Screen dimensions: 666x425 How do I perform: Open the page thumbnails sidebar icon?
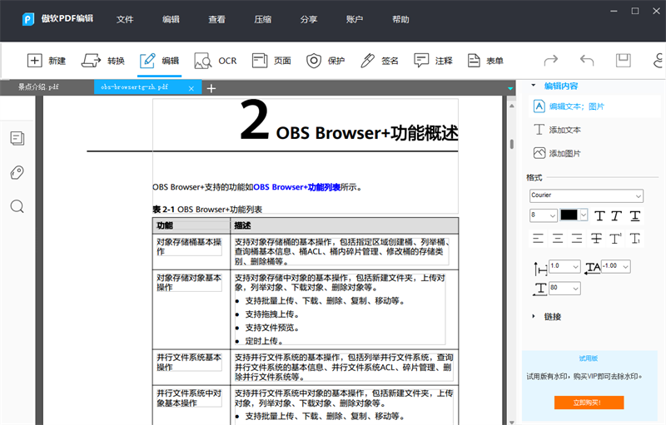pyautogui.click(x=17, y=138)
